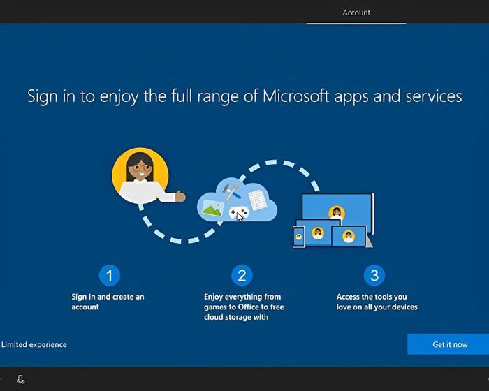Open the microphone icon in bottom bar
This screenshot has width=489, height=391.
(20, 379)
